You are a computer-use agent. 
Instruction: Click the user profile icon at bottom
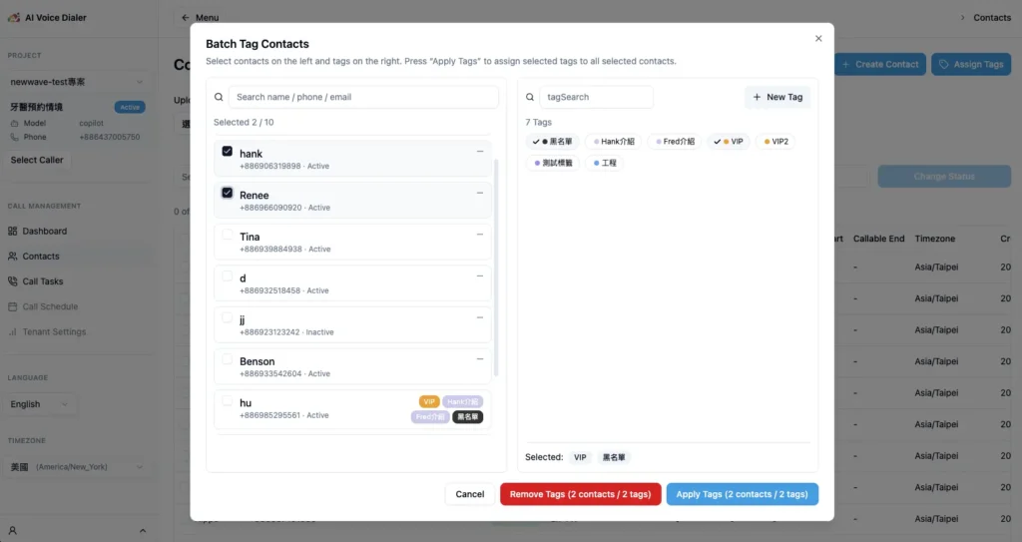click(13, 530)
